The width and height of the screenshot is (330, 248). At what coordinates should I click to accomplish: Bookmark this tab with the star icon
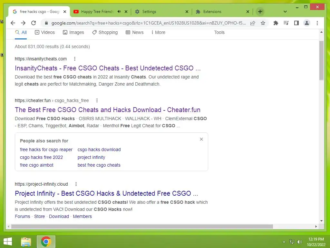[x=263, y=23]
